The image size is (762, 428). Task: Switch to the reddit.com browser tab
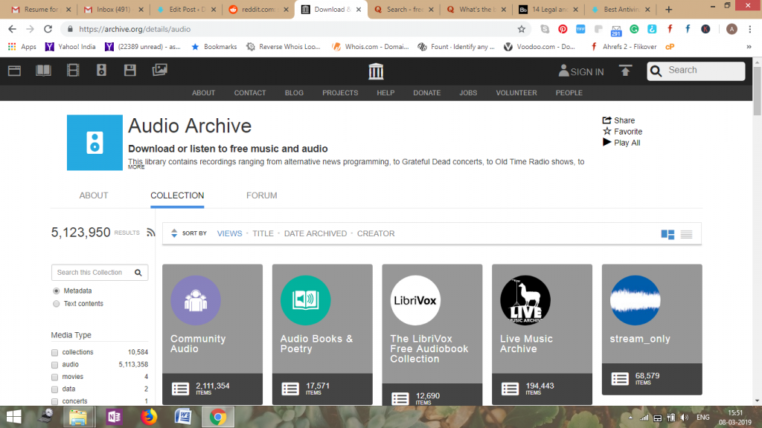click(x=258, y=10)
